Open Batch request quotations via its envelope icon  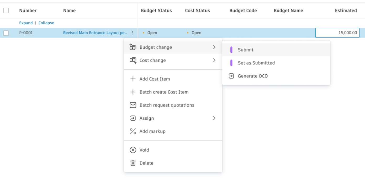coord(133,105)
